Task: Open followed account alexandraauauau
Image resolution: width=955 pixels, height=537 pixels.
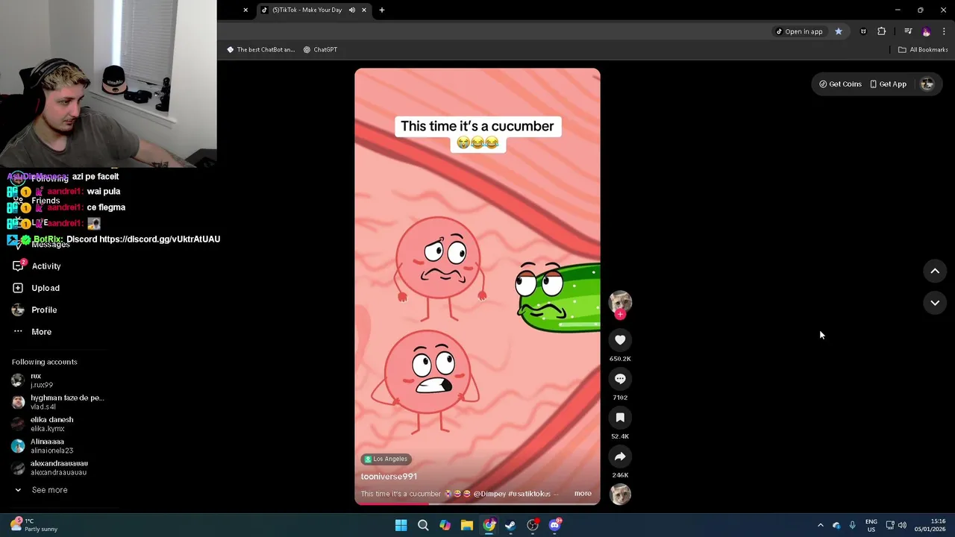Action: click(x=50, y=468)
